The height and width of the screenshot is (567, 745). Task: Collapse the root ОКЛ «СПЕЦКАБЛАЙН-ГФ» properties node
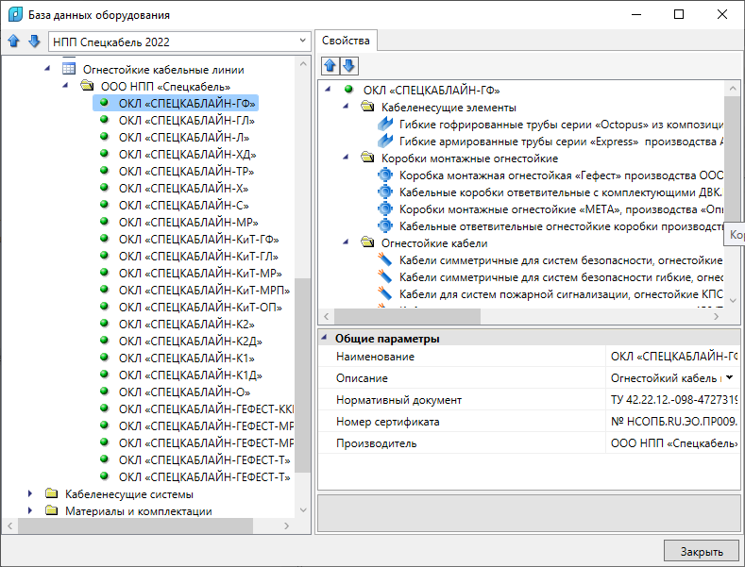click(x=328, y=90)
